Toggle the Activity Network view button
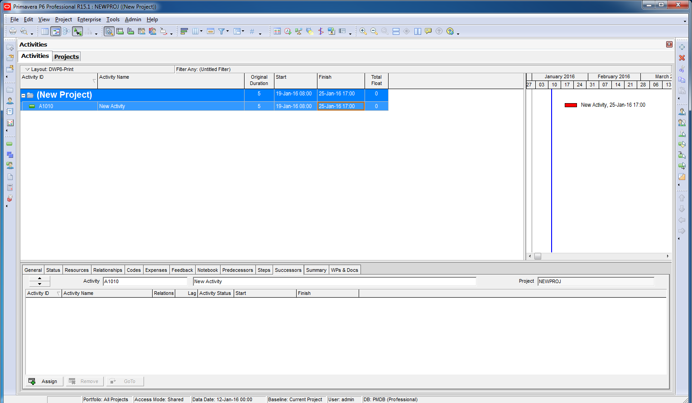Viewport: 692px width, 403px height. [x=67, y=31]
